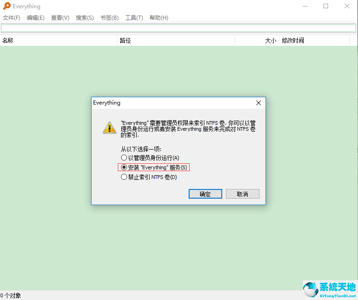Sort results by 路径 column header
Viewport: 358px width, 300px height.
(176, 40)
